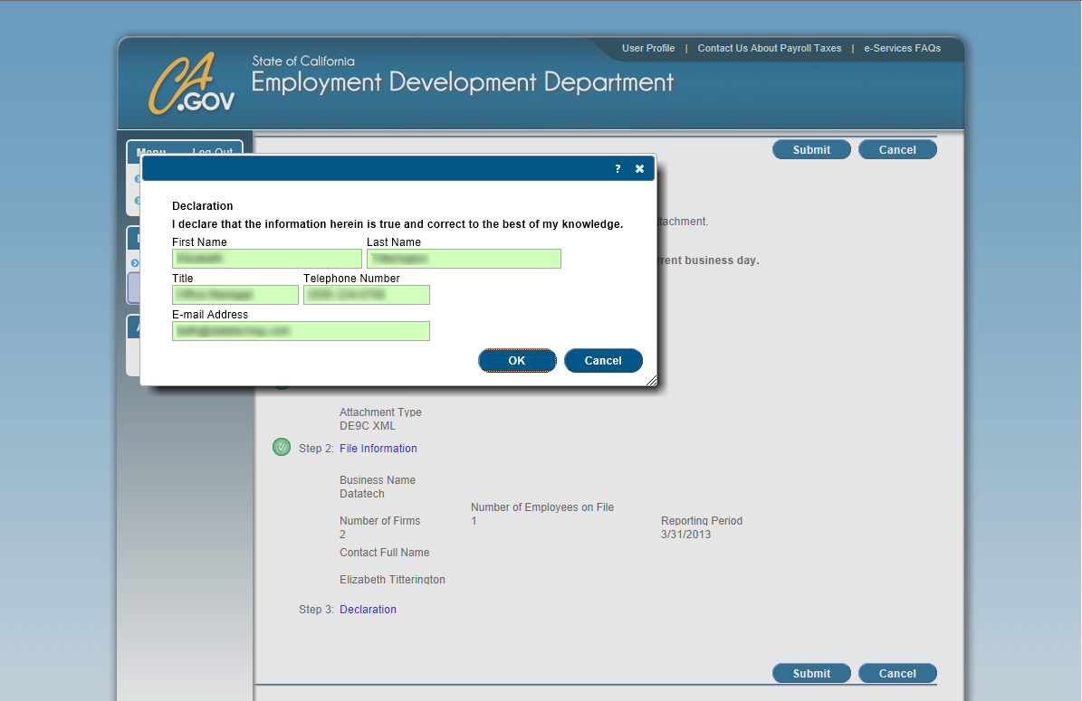The width and height of the screenshot is (1082, 701).
Task: Focus the Telephone Number field
Action: [367, 295]
